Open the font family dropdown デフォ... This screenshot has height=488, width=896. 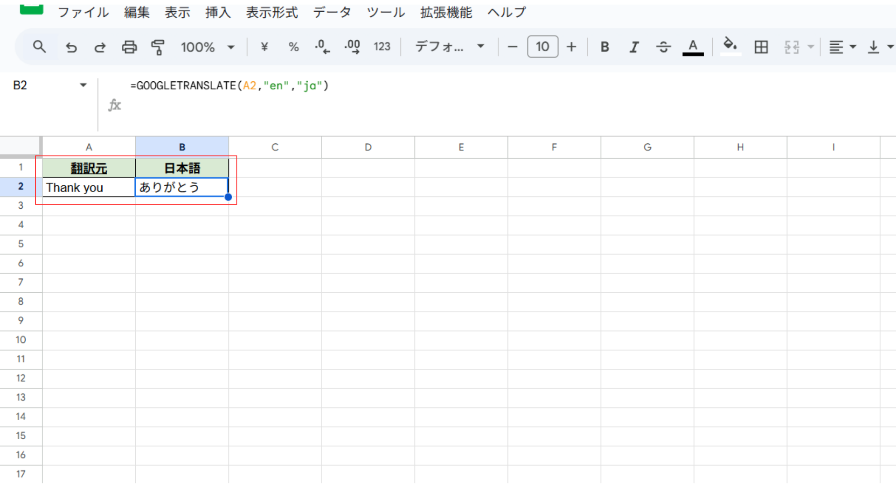pos(449,47)
